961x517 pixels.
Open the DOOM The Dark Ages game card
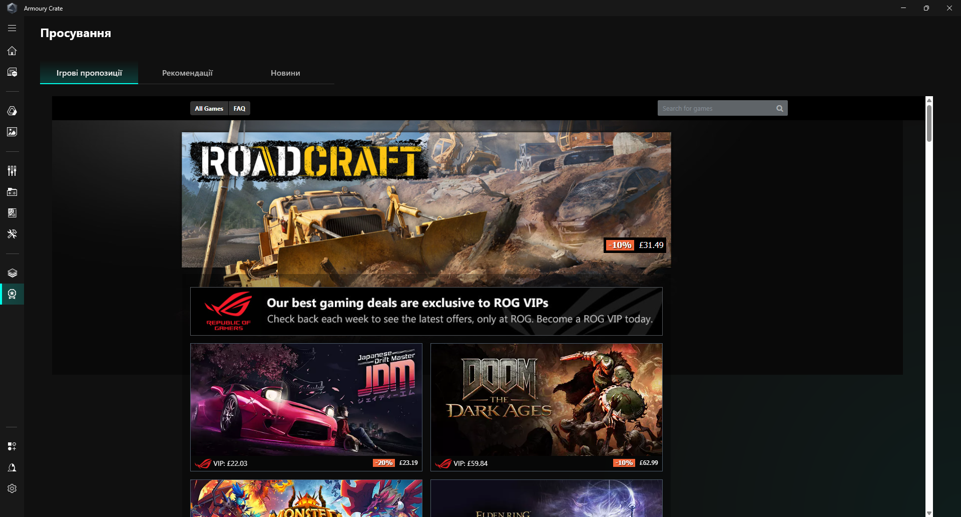[x=547, y=407]
